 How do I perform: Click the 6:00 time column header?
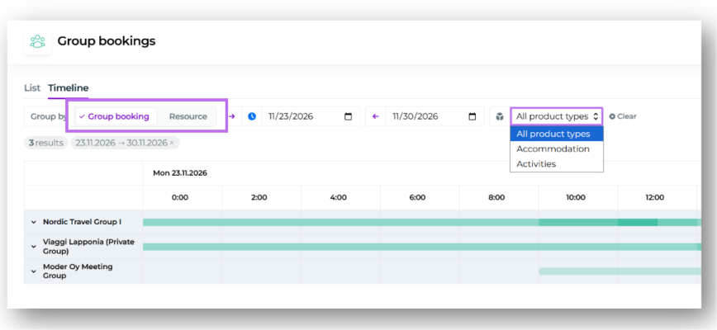(x=417, y=198)
